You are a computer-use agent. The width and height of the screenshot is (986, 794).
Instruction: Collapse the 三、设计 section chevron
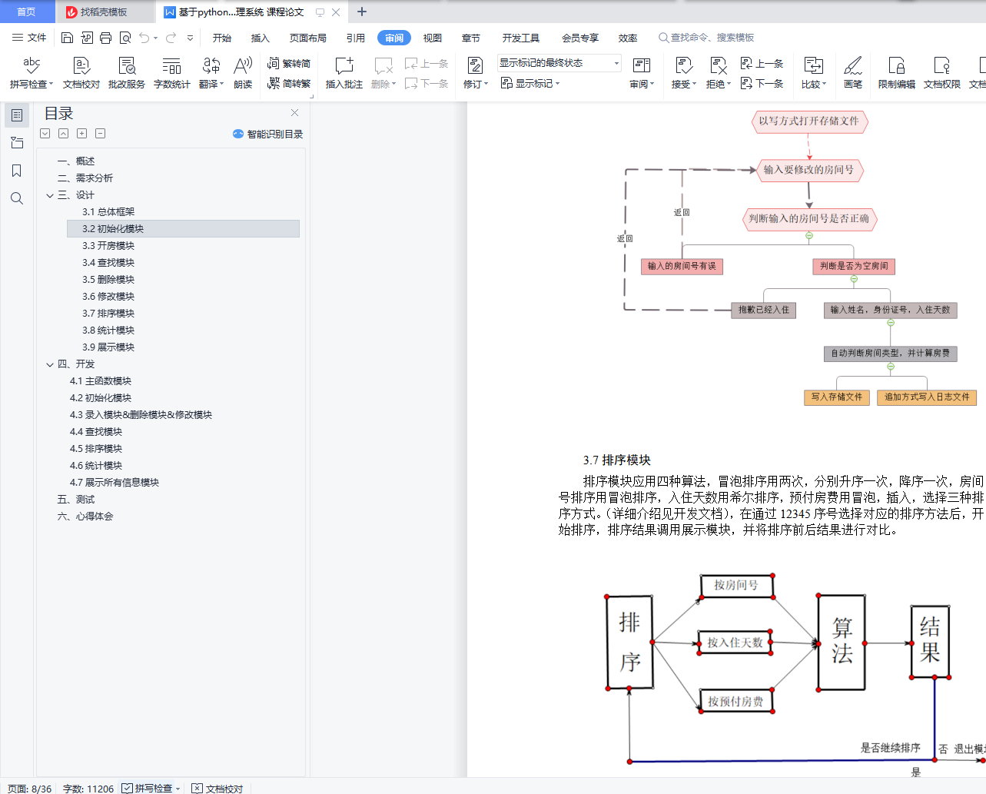[50, 195]
